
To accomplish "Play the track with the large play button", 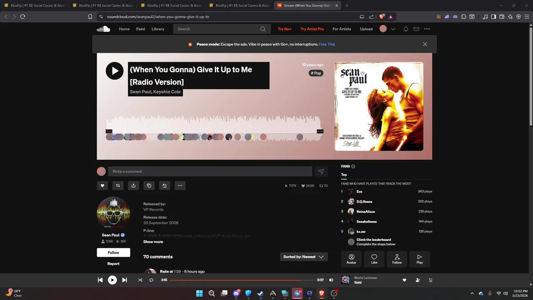I will click(115, 71).
